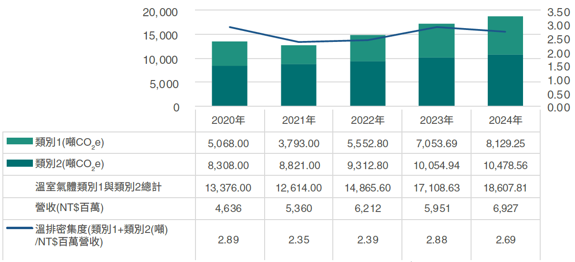Click the 類別2 dark green legend swatch

pos(20,164)
